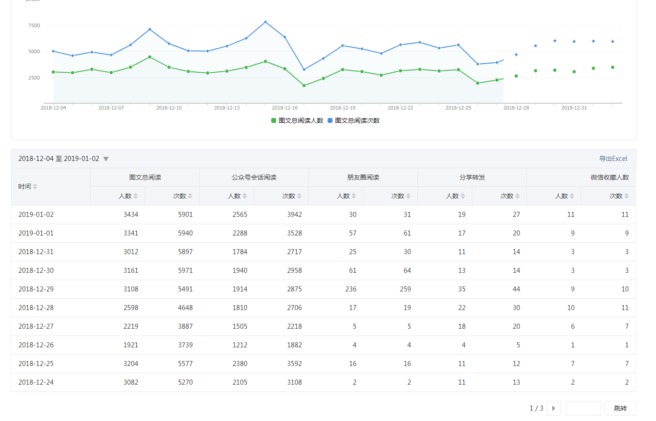Sort by 分享转发 次数 column

517,196
